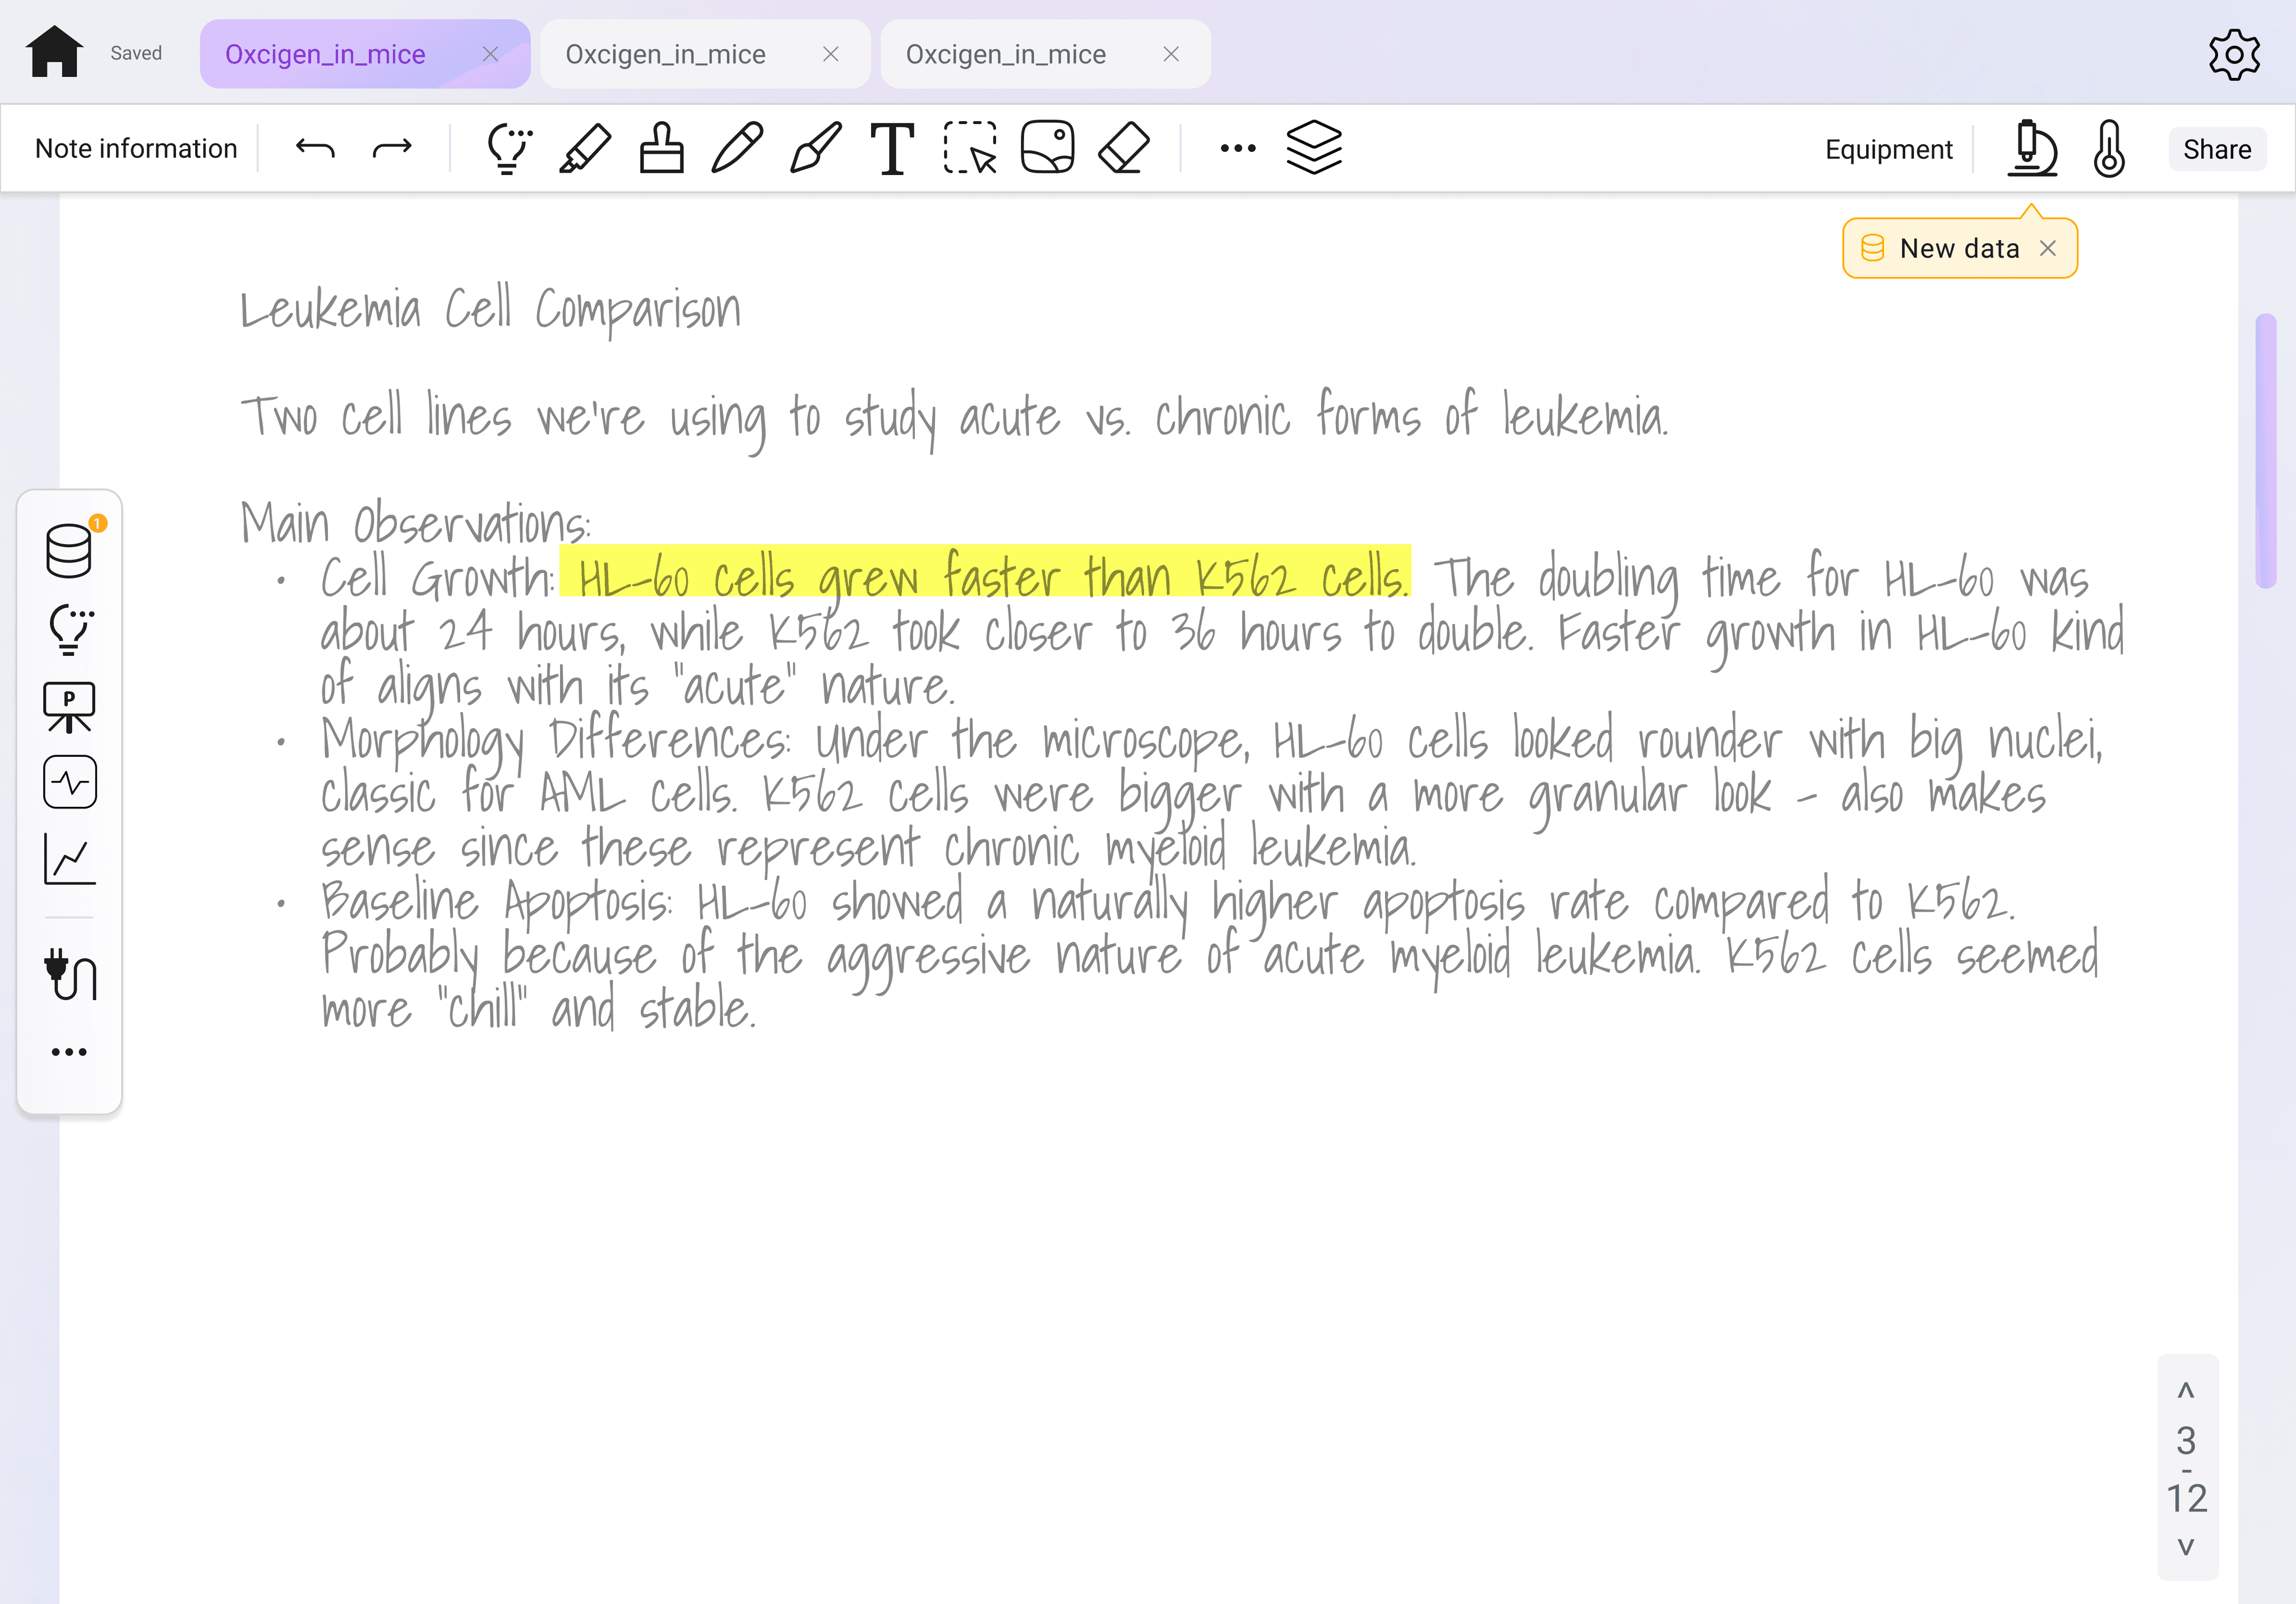Open the line chart sidebar icon

(70, 859)
